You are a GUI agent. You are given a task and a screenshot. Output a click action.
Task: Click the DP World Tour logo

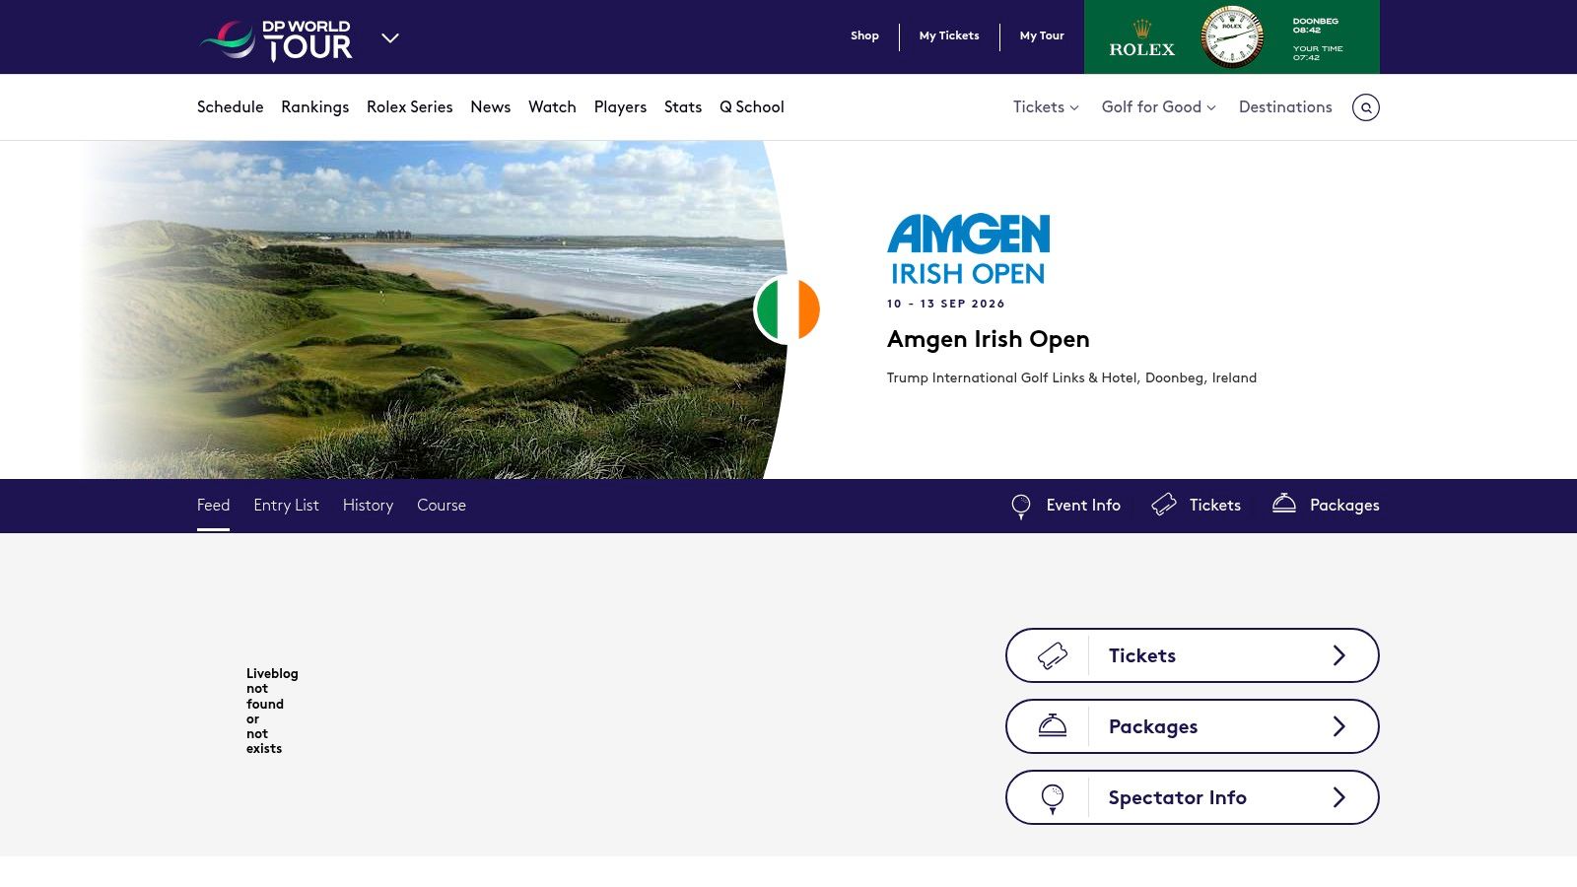coord(276,39)
